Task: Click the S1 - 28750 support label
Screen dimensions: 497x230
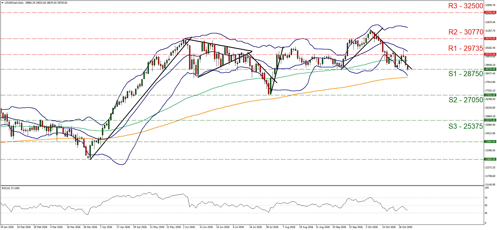Action: pos(466,74)
